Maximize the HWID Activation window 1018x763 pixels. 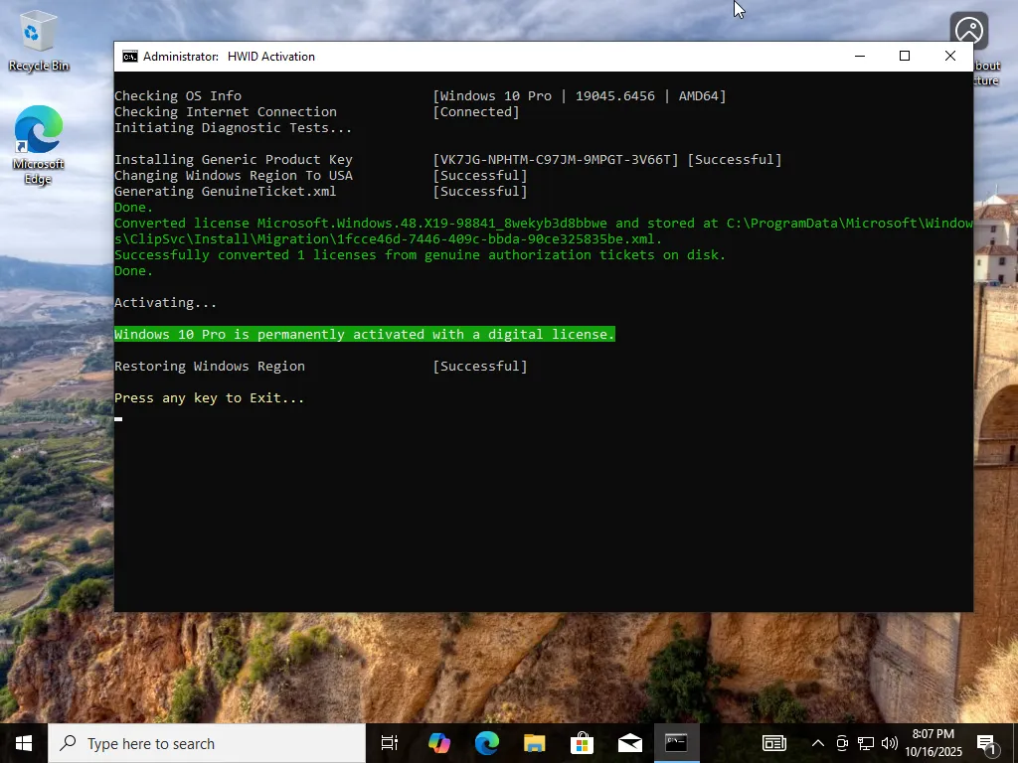[905, 57]
